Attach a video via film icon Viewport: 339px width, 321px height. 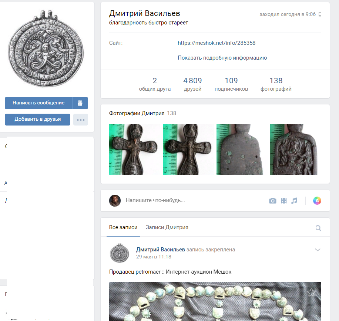(284, 201)
